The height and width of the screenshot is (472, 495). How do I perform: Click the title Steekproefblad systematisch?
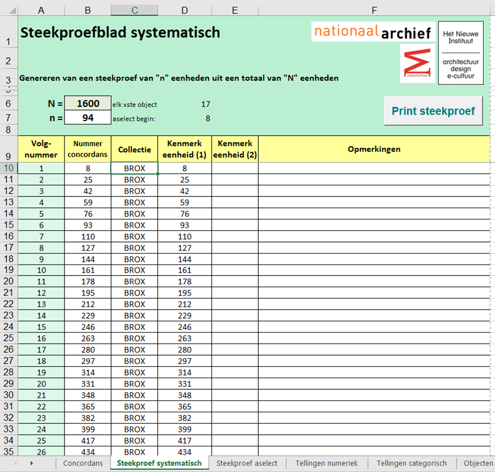point(120,32)
